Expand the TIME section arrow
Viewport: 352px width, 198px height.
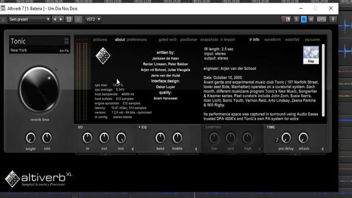pos(323,149)
